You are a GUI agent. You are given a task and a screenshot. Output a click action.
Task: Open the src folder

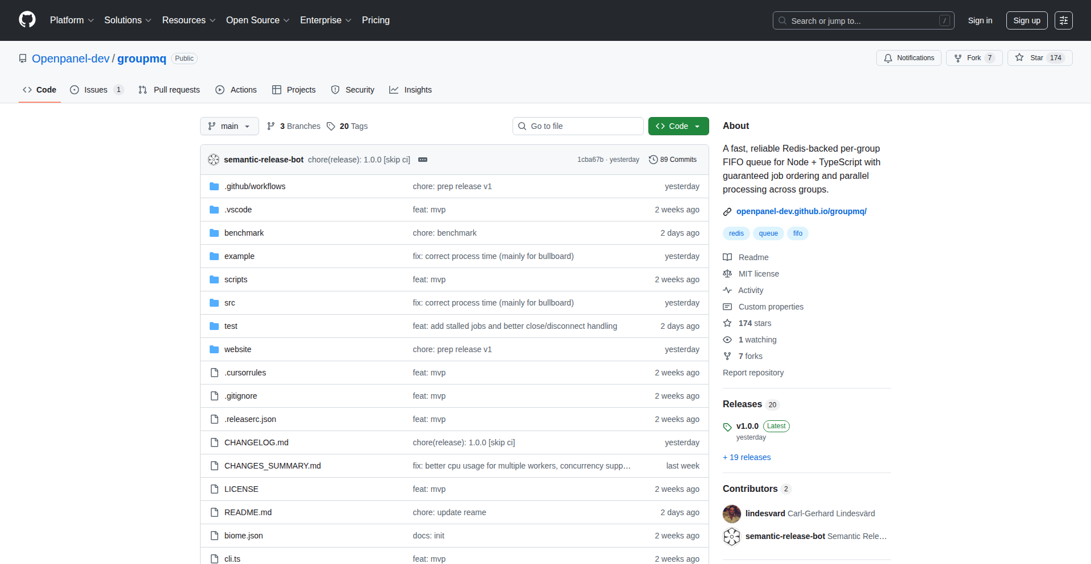230,303
